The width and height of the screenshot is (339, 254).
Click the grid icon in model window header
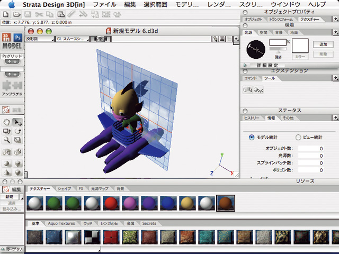pos(222,39)
